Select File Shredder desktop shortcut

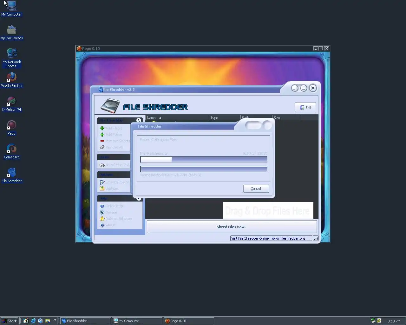[x=11, y=175]
